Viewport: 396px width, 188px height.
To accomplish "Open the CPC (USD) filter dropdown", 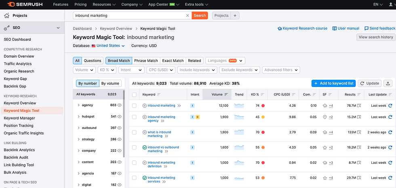I will coord(161,70).
